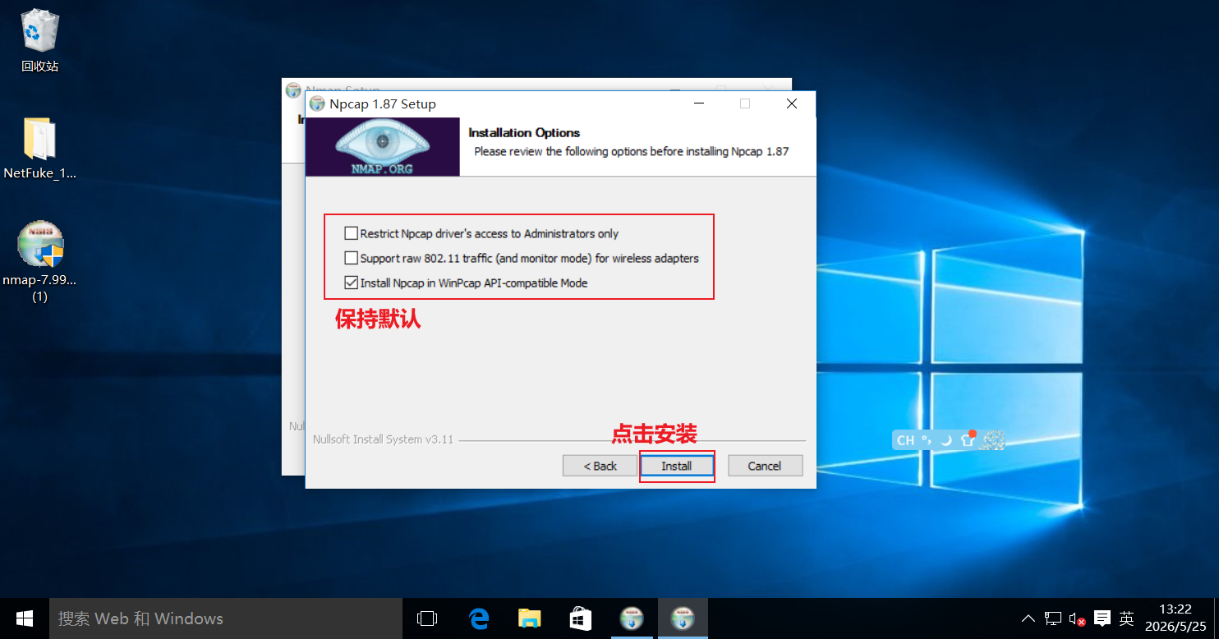Open the Windows Store taskbar icon
Screen dimensions: 1219x639
[581, 618]
